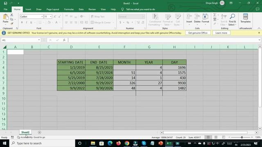Open the Templates add-in
The image size is (262, 147).
pyautogui.click(x=246, y=18)
